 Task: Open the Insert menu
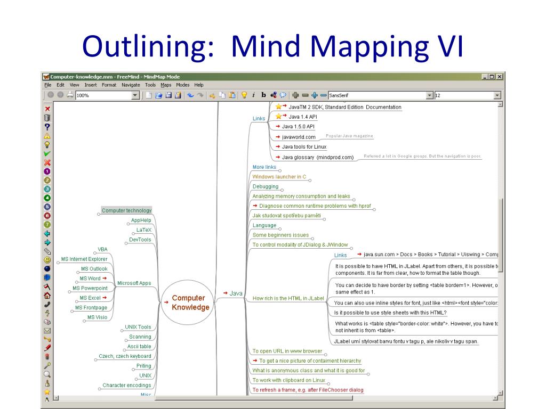(x=91, y=85)
